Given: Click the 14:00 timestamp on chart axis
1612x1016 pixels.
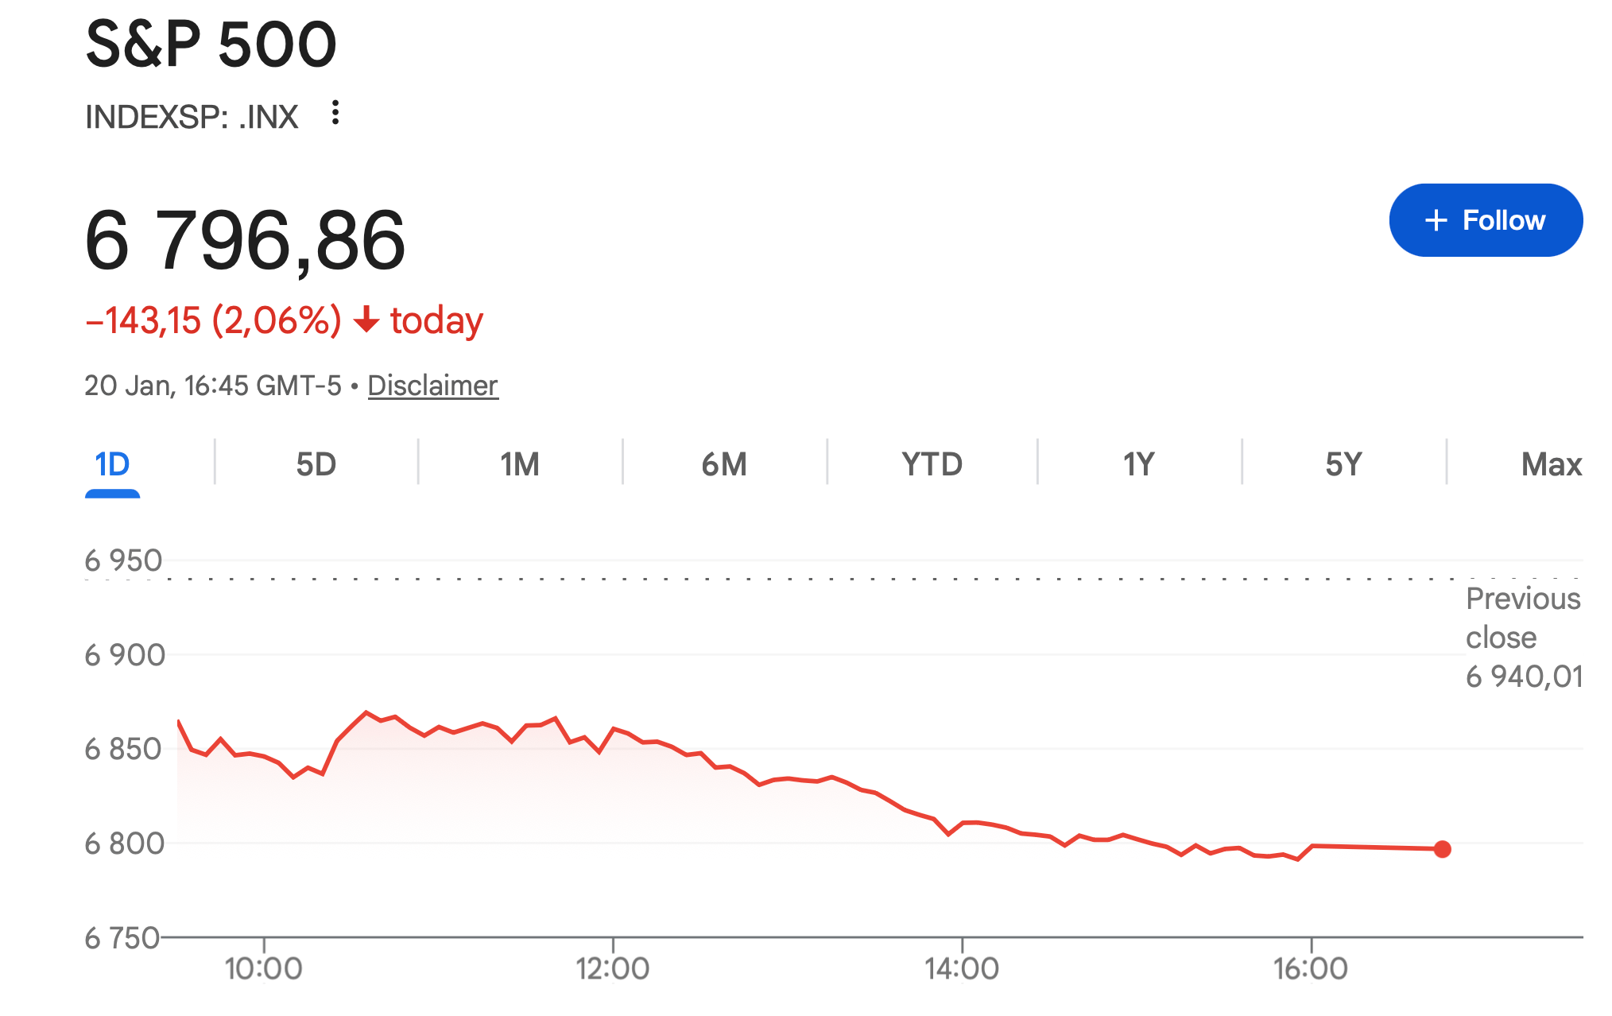Looking at the screenshot, I should 963,967.
